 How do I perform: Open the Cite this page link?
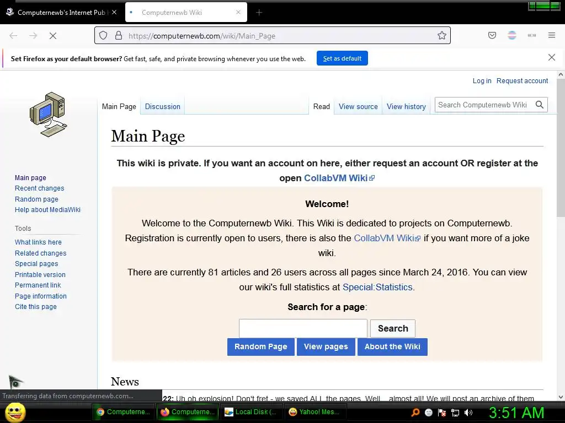coord(36,307)
